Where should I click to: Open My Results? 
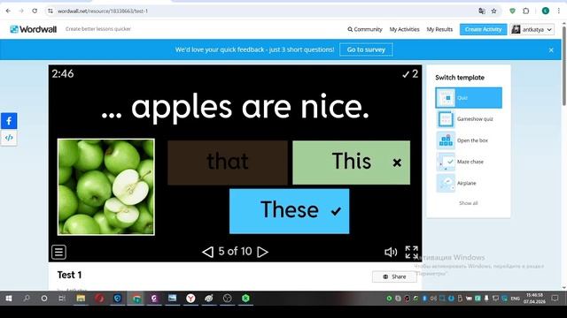point(439,29)
